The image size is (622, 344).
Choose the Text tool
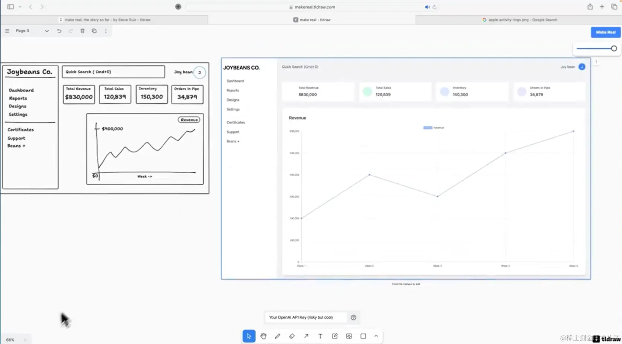[x=320, y=336]
